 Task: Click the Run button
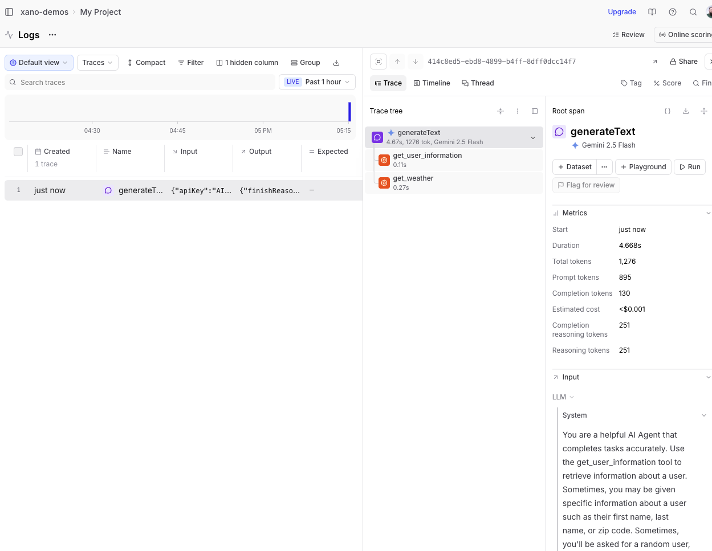pos(690,167)
